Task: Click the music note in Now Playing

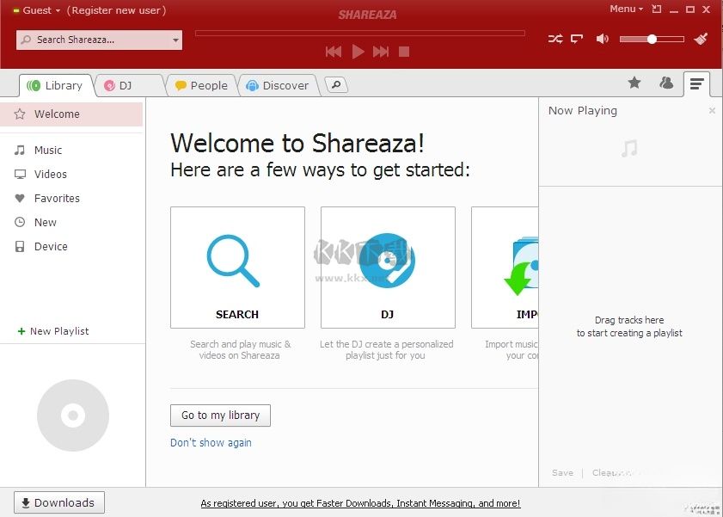Action: pyautogui.click(x=629, y=149)
